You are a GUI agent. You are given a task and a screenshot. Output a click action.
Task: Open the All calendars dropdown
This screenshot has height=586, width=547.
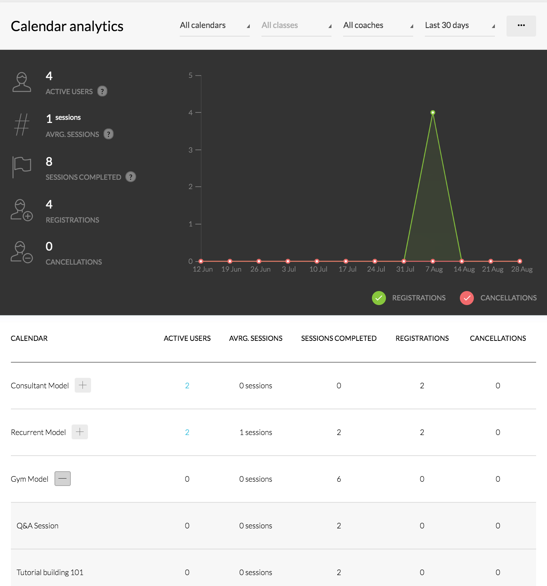(x=214, y=26)
